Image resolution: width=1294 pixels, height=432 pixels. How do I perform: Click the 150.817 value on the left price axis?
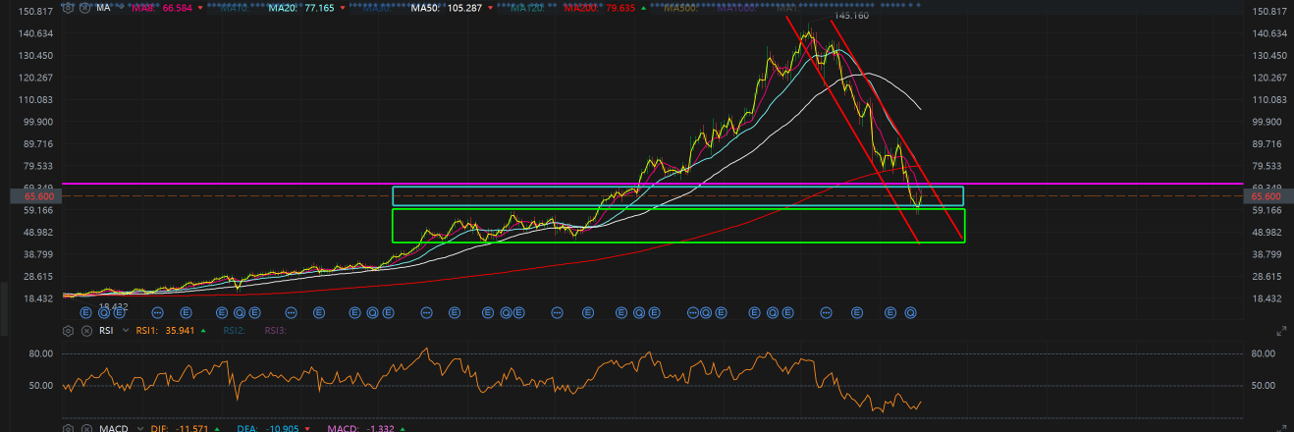point(36,12)
